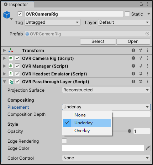The width and height of the screenshot is (153, 165).
Task: Open help for OVR Headset Emulator script
Action: (x=133, y=74)
